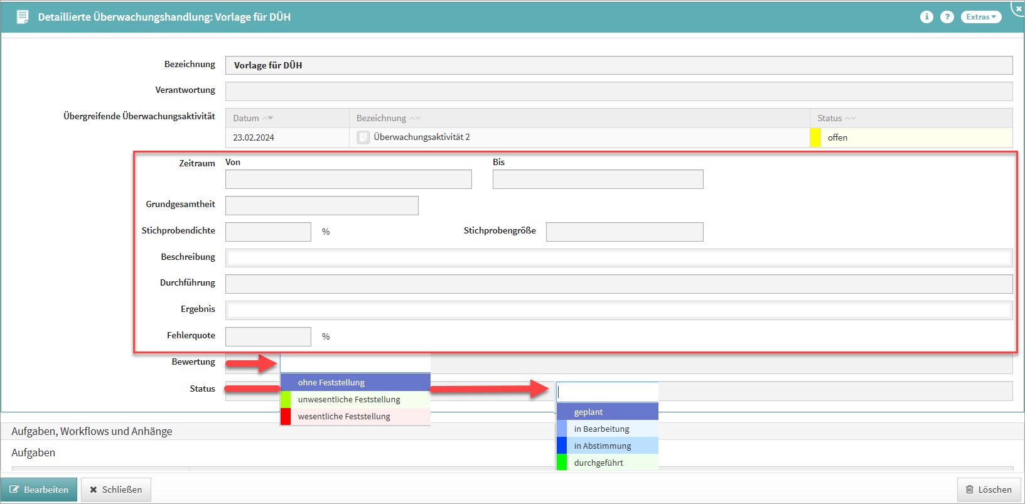
Task: Choose 'unwesentliche Feststellung' from list
Action: [x=355, y=399]
